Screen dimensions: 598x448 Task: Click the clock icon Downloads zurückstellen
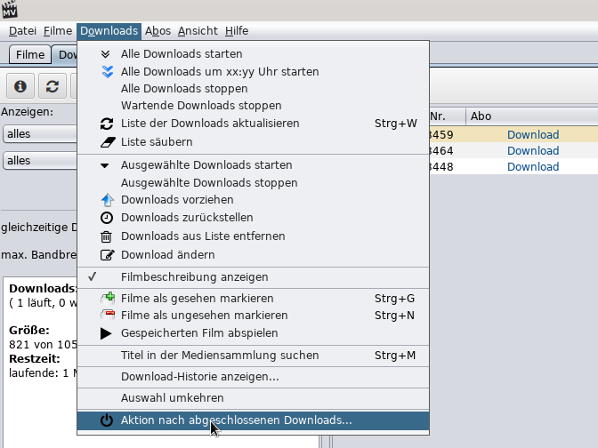click(x=107, y=218)
